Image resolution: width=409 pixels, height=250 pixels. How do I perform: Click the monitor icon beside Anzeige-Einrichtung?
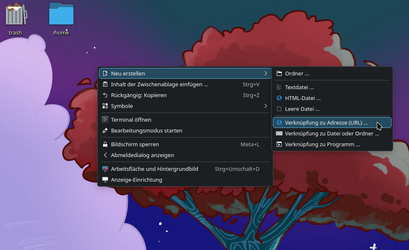point(105,180)
